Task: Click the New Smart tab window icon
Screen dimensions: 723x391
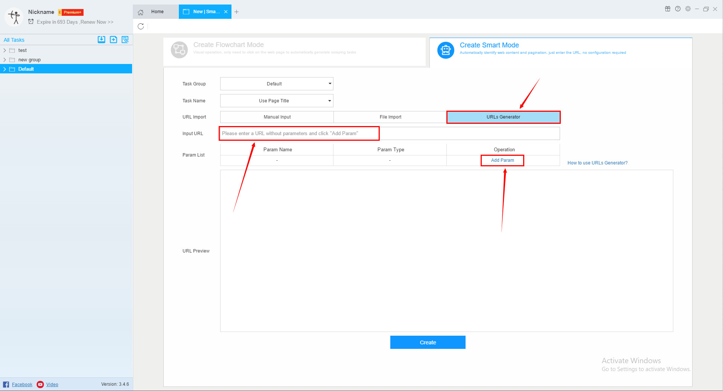Action: 186,12
